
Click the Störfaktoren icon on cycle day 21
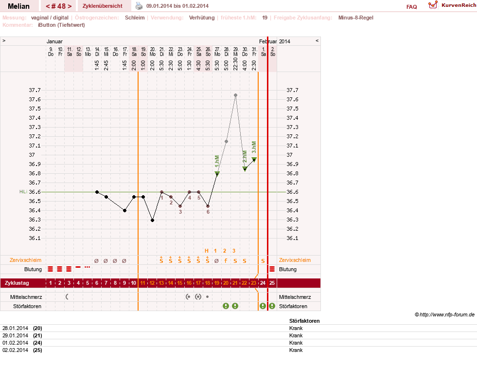(x=235, y=306)
